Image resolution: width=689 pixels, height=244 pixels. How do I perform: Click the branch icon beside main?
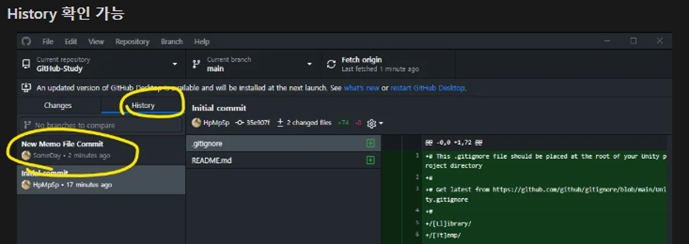pyautogui.click(x=196, y=64)
